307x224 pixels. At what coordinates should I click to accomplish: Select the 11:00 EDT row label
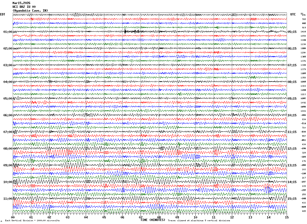tap(8, 199)
